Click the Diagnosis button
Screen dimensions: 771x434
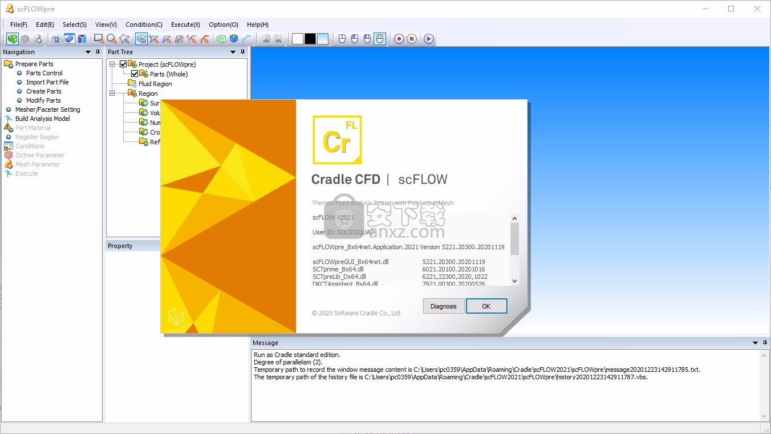tap(444, 306)
